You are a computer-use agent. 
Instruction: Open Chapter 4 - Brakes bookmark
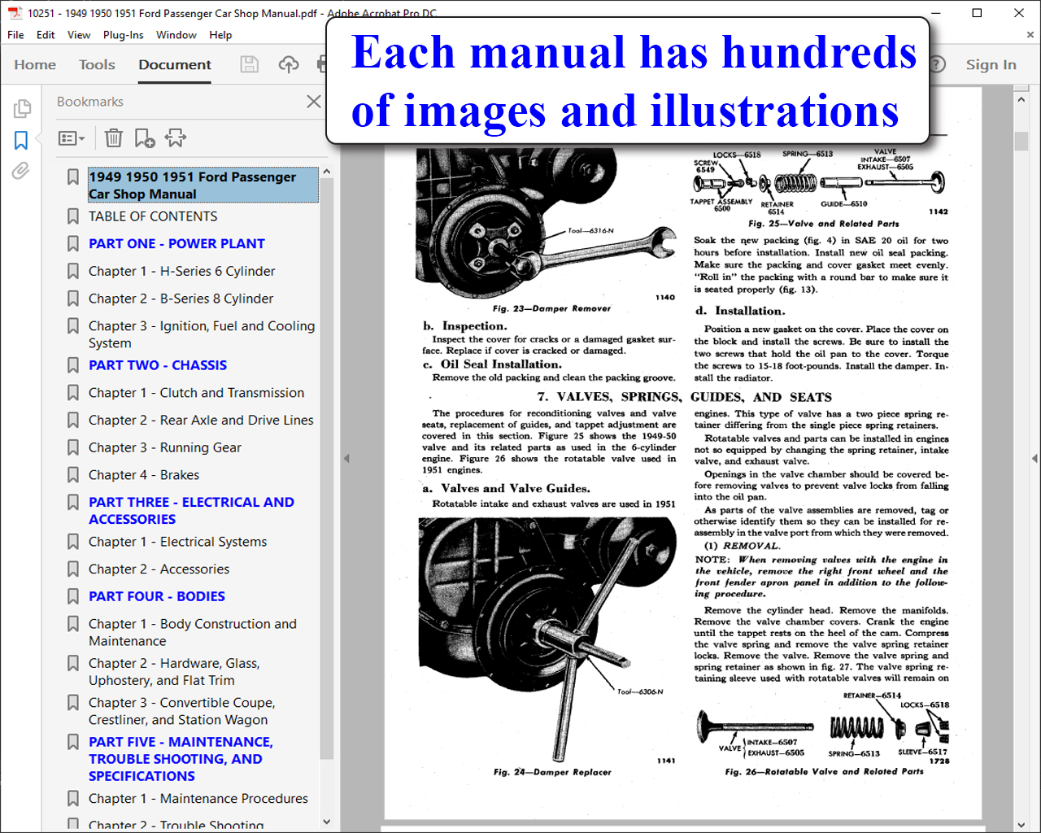pyautogui.click(x=144, y=475)
